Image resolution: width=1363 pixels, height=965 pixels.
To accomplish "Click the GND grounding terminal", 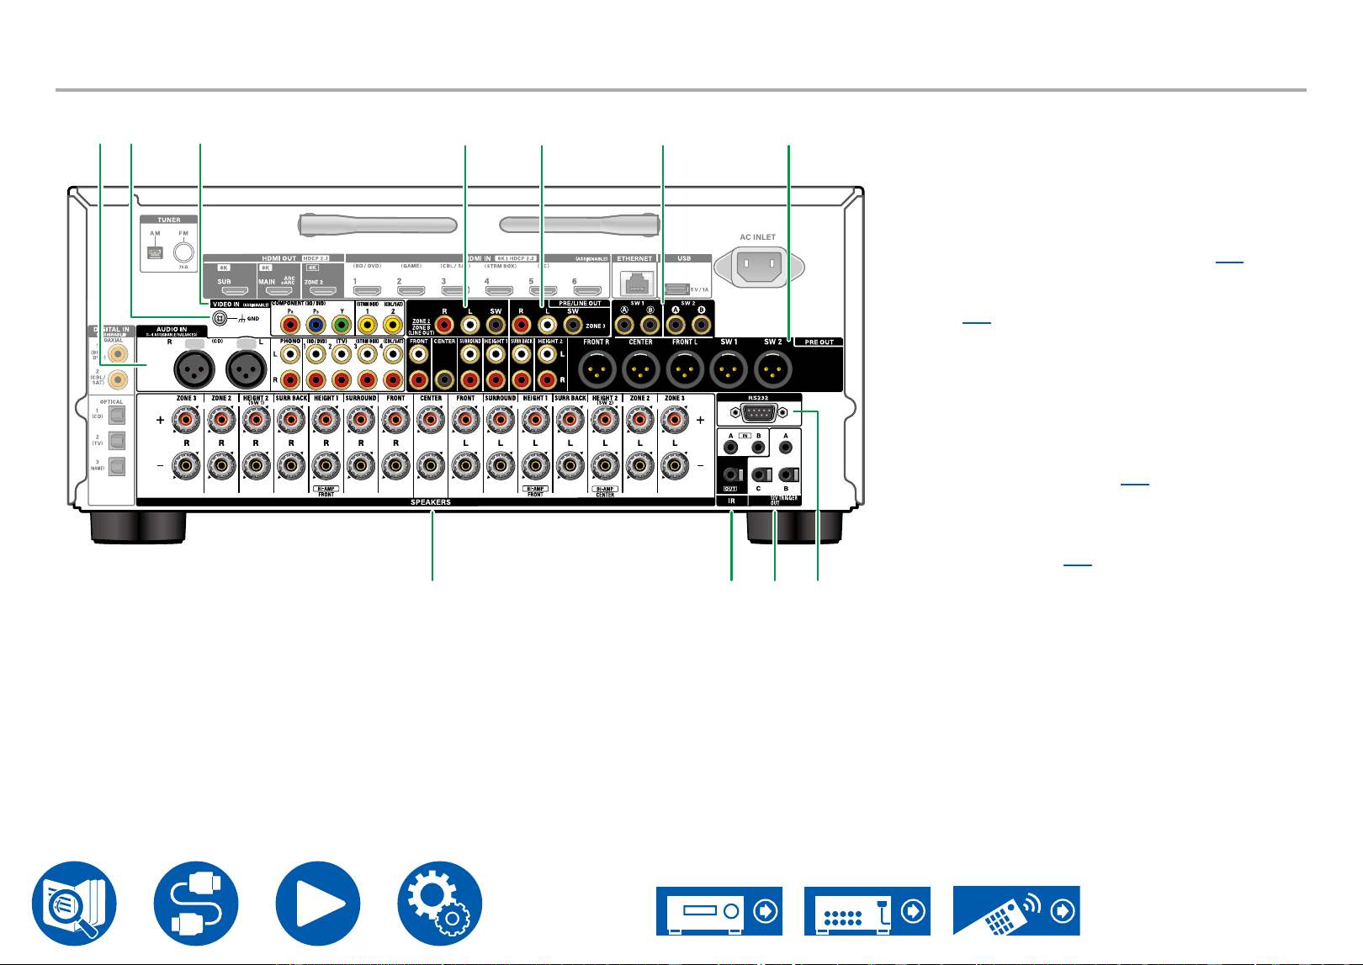I will point(220,319).
